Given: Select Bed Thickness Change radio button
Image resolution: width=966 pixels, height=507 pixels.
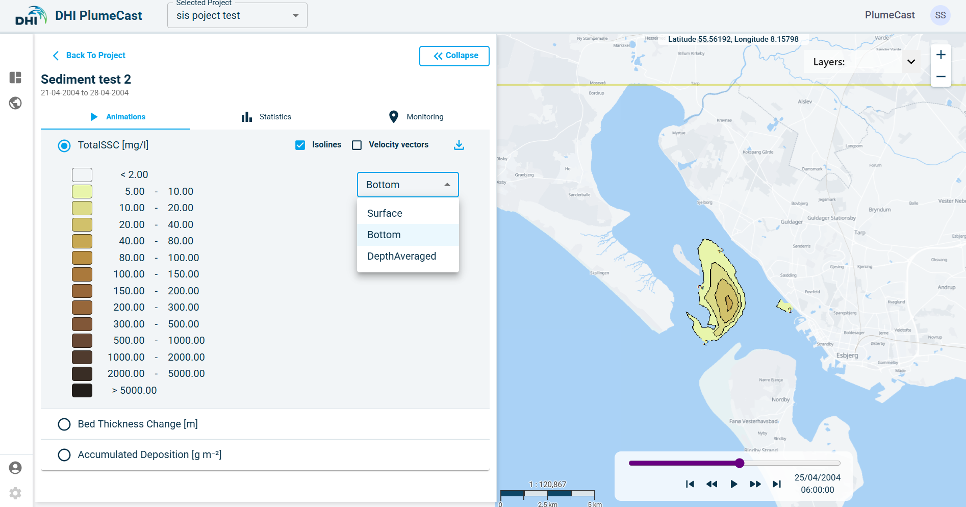Looking at the screenshot, I should 64,424.
